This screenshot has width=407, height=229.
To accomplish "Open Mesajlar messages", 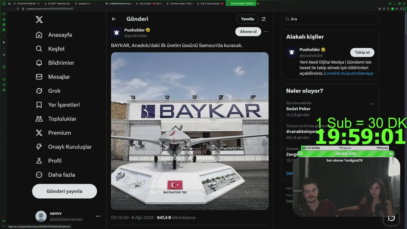I will 52,77.
